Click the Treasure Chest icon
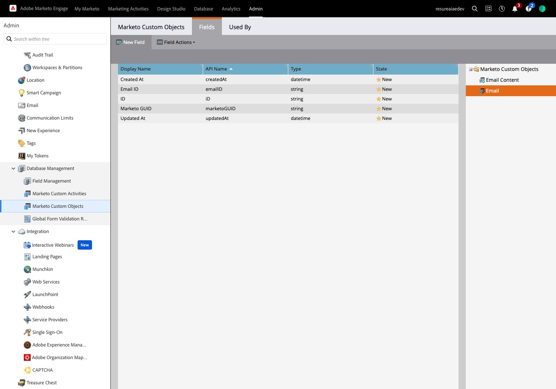The width and height of the screenshot is (556, 389). [x=22, y=383]
